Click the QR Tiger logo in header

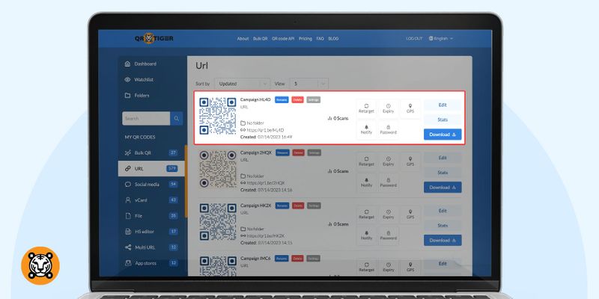pos(154,39)
